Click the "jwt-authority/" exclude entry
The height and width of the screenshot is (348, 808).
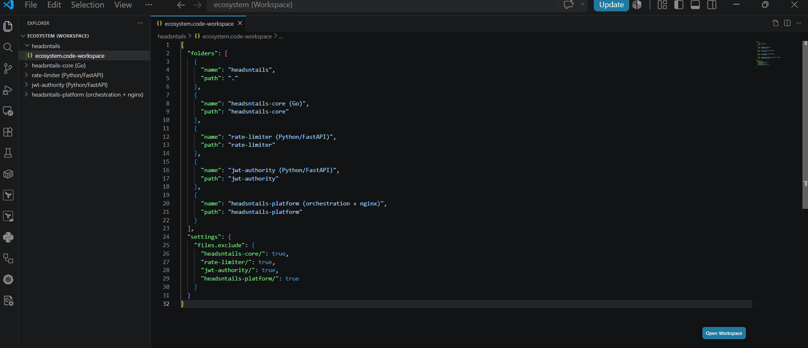(228, 270)
